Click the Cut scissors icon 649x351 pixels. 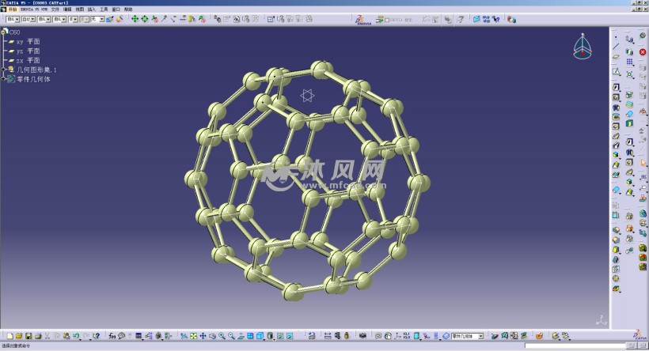[47, 336]
